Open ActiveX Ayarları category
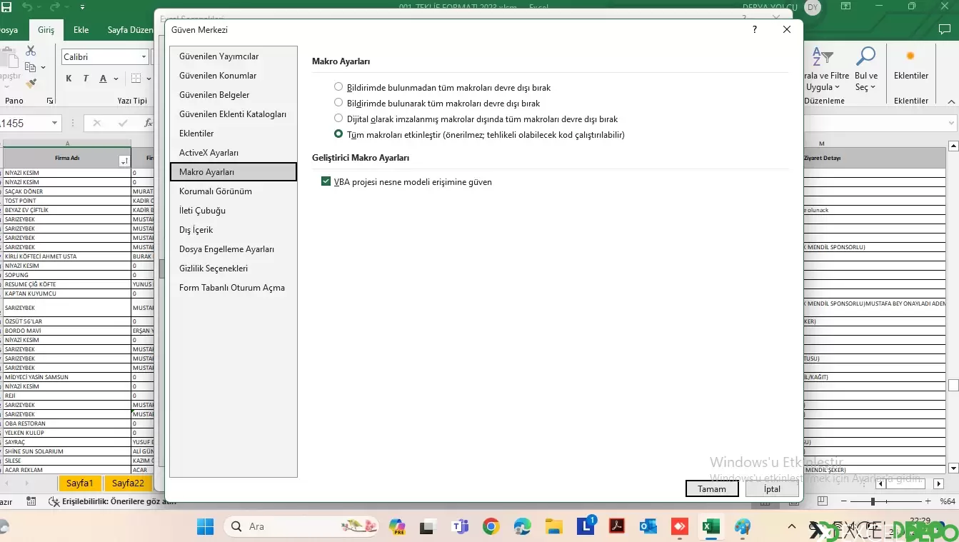Viewport: 959px width, 542px height. 233,153
